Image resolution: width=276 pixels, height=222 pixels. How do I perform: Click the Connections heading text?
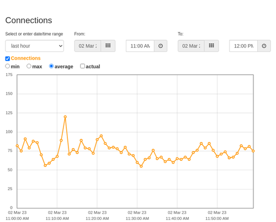tap(29, 20)
